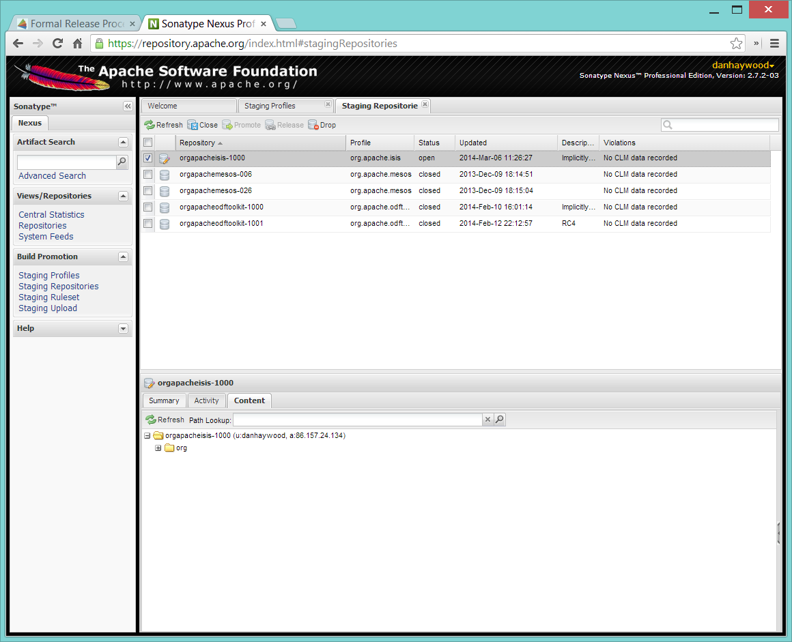Check the orgapachemesos-006 repository checkbox

click(148, 174)
